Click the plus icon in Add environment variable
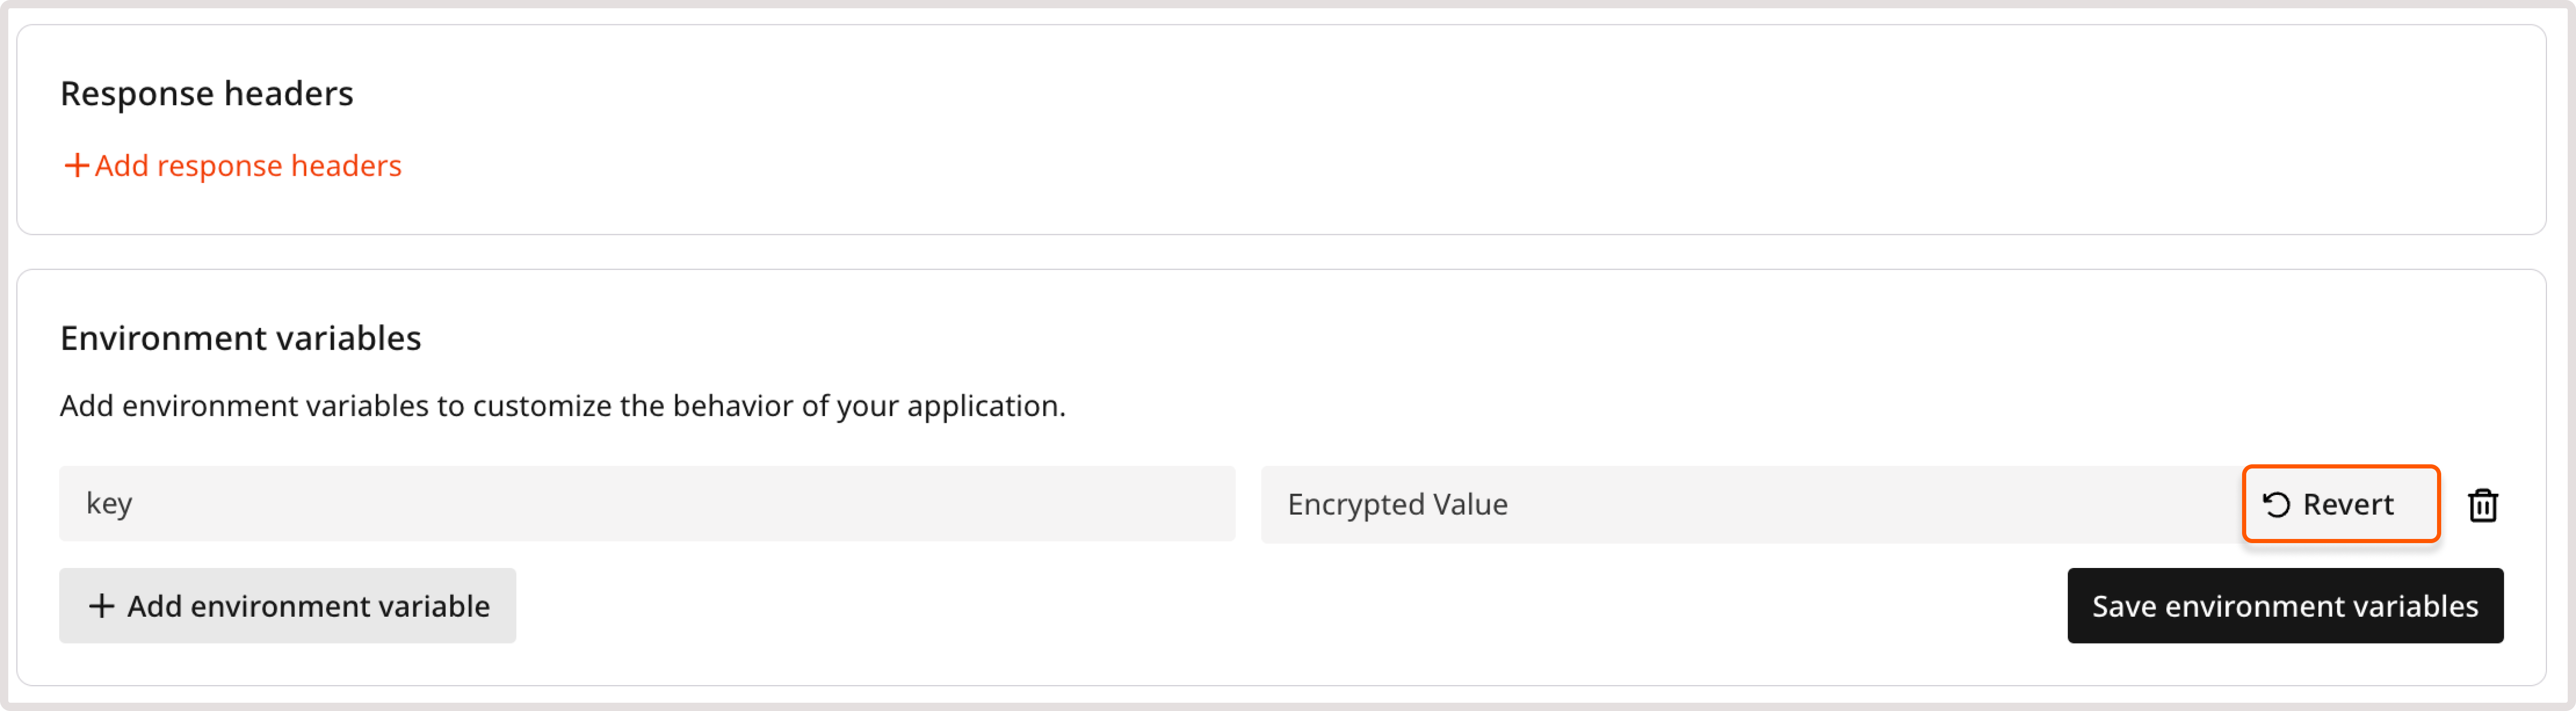2576x711 pixels. (x=103, y=605)
